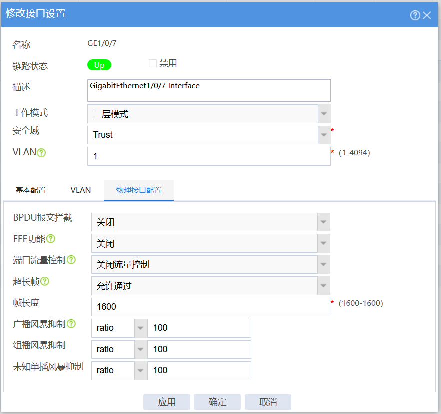The height and width of the screenshot is (414, 441).
Task: Click the (1-4094) range hint
Action: coord(354,153)
